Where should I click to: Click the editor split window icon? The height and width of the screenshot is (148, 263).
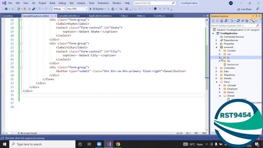point(207,20)
